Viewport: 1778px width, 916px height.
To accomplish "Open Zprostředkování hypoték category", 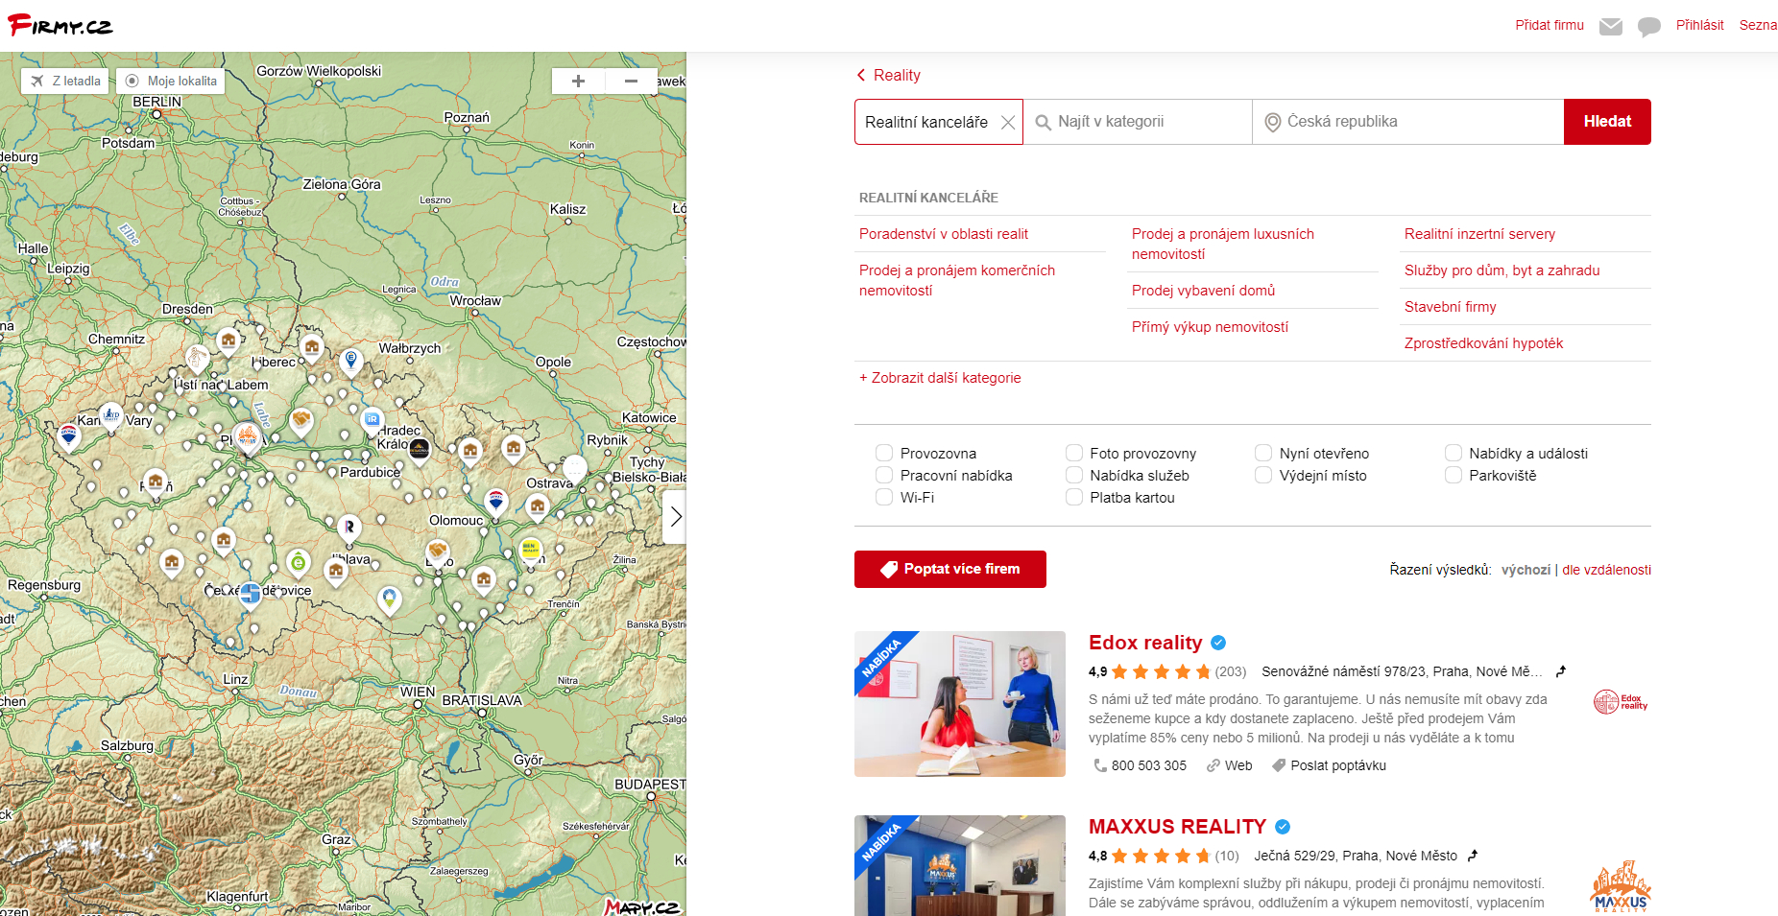I will (1483, 343).
